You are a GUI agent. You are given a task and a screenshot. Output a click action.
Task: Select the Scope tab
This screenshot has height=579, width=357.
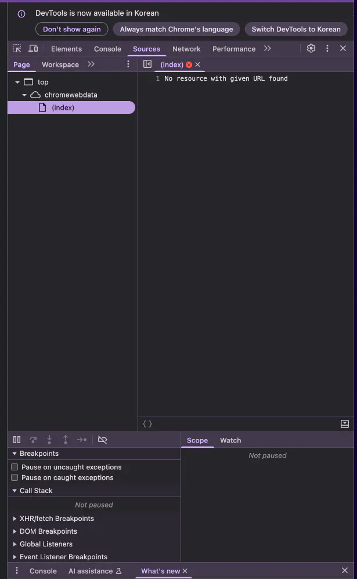point(197,440)
